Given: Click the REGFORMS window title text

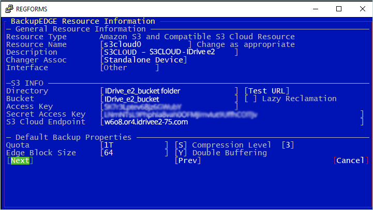Looking at the screenshot, I should (32, 9).
